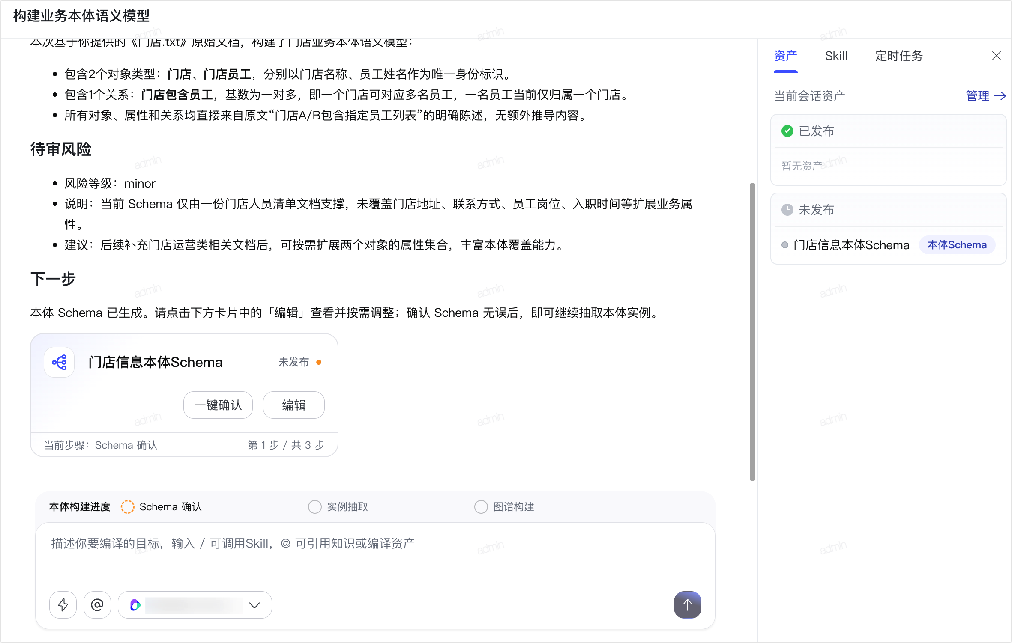Close the right assets panel
1012x643 pixels.
996,56
